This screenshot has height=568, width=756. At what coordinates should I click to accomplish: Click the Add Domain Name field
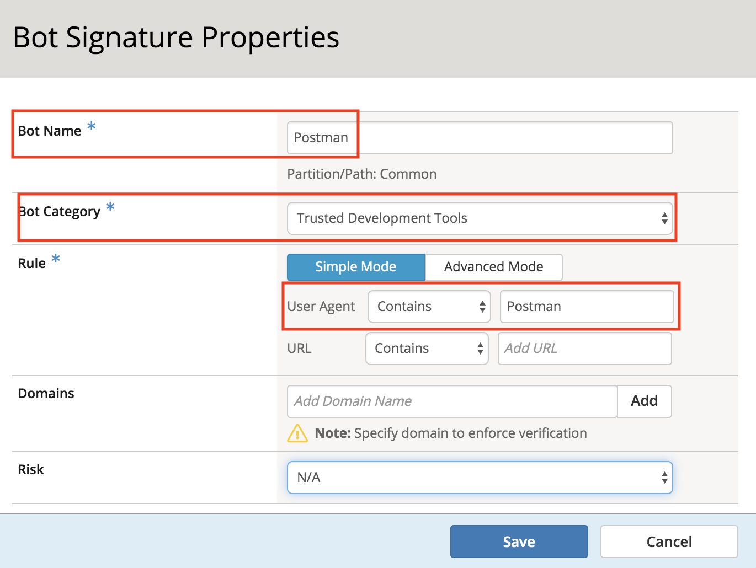(x=452, y=401)
